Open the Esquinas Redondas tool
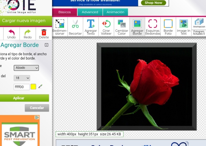 (153, 27)
